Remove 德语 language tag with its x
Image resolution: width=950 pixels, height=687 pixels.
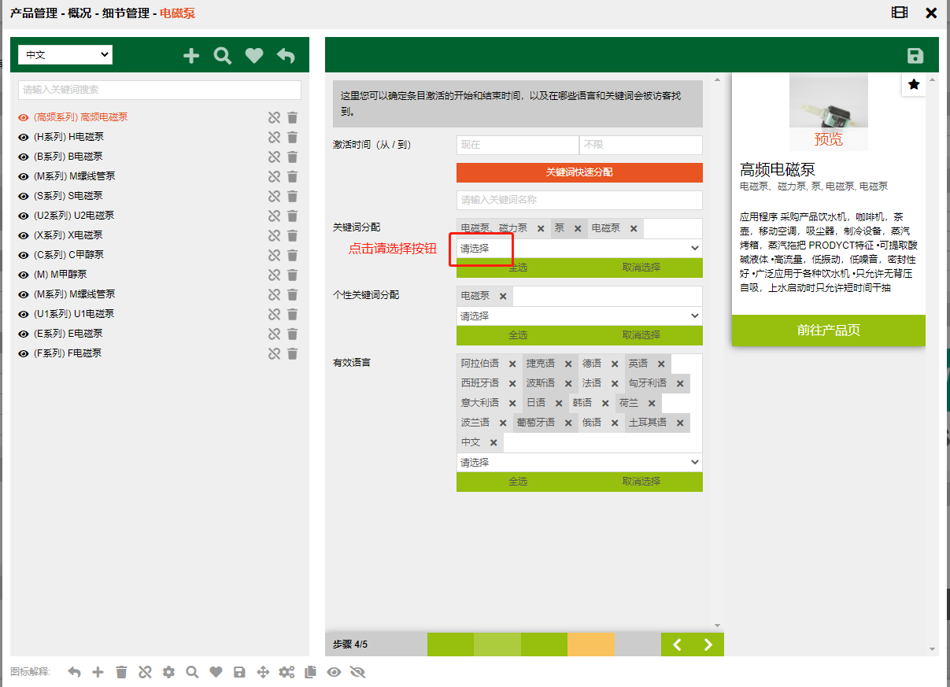(x=615, y=364)
